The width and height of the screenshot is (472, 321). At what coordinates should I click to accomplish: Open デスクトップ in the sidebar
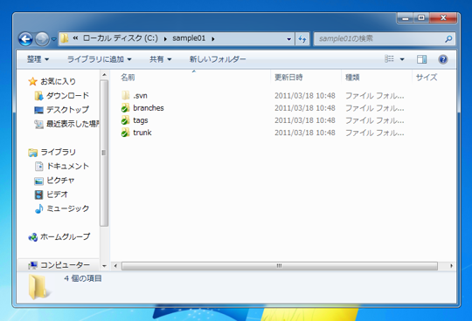point(67,110)
